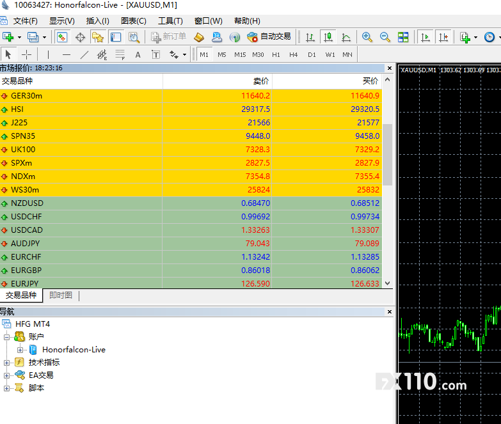Toggle chart shift
501x424 pixels.
[x=443, y=37]
